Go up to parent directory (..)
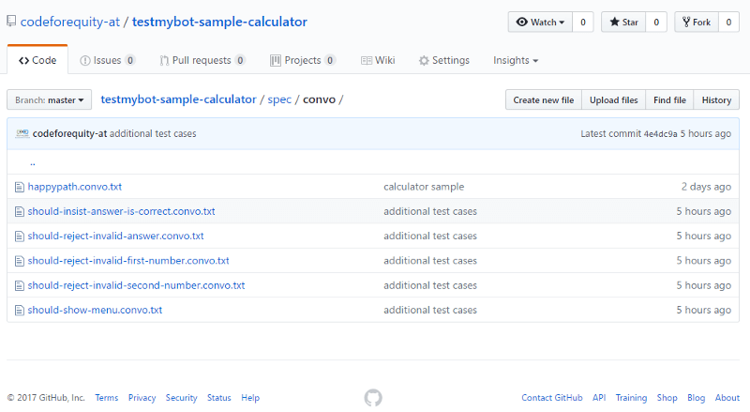Image resolution: width=750 pixels, height=412 pixels. 33,163
